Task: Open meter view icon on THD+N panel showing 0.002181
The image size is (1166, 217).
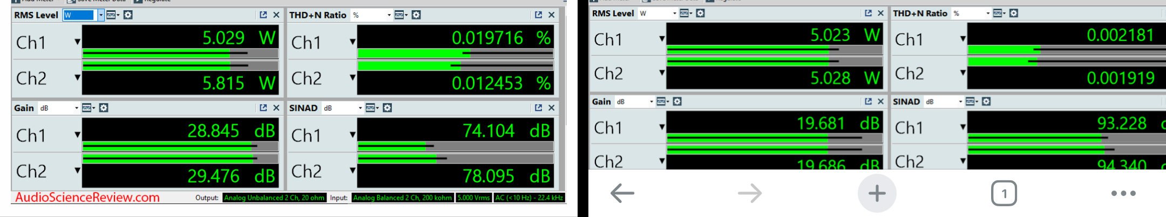Action: pyautogui.click(x=998, y=13)
